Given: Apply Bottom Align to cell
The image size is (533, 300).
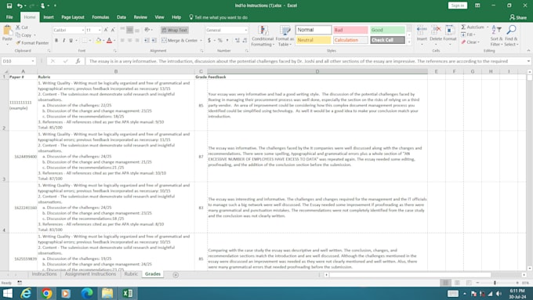Looking at the screenshot, I should 137,30.
